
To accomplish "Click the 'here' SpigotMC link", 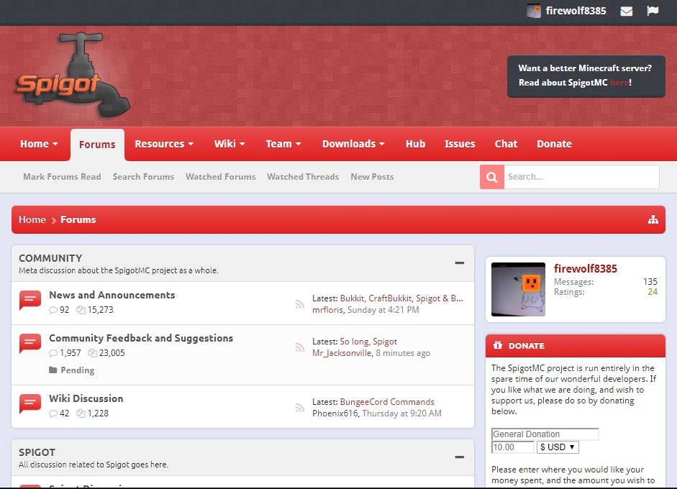I will (x=619, y=83).
